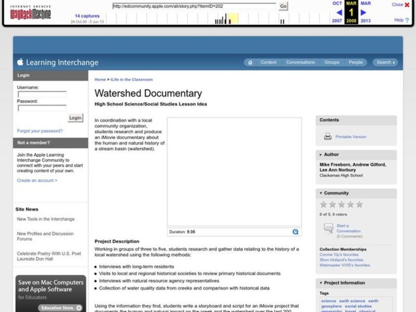Image resolution: width=416 pixels, height=312 pixels.
Task: Click the Education Store badge
Action: (x=59, y=307)
